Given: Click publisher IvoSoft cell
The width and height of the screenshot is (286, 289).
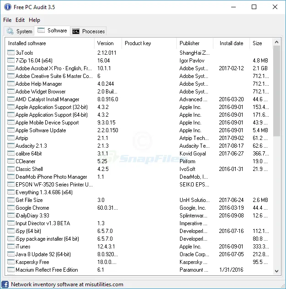Looking at the screenshot, I should pyautogui.click(x=187, y=169).
